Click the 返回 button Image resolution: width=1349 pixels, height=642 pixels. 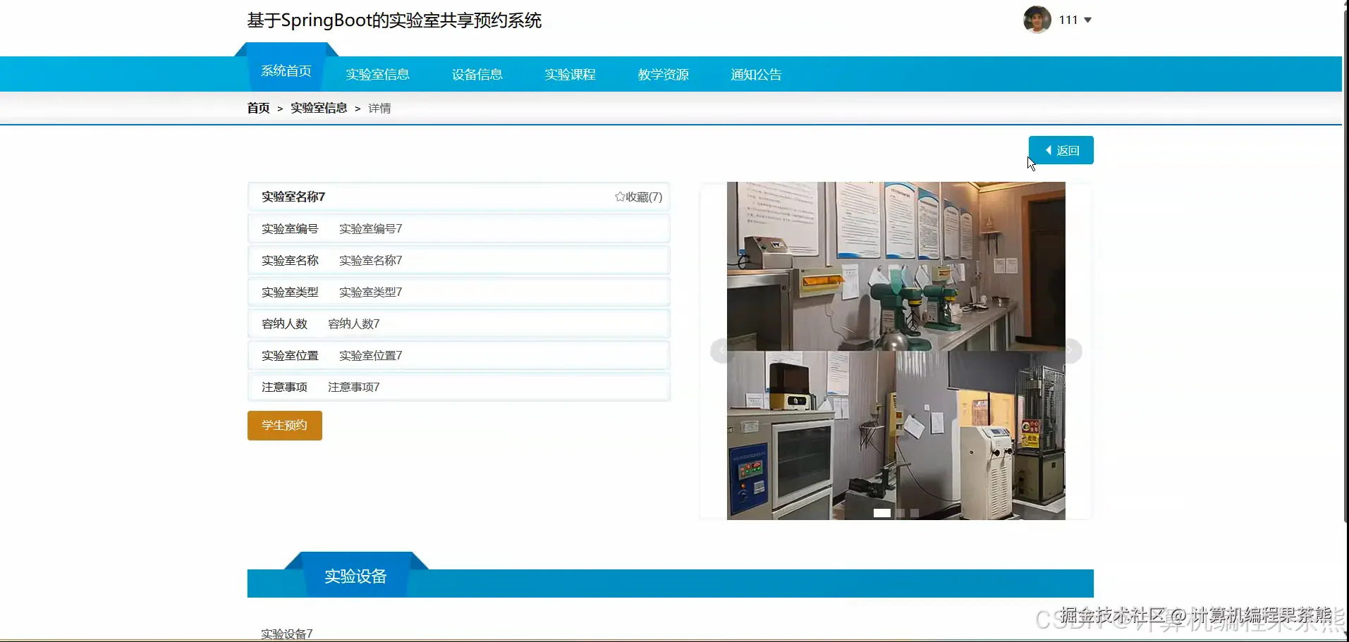pyautogui.click(x=1061, y=150)
